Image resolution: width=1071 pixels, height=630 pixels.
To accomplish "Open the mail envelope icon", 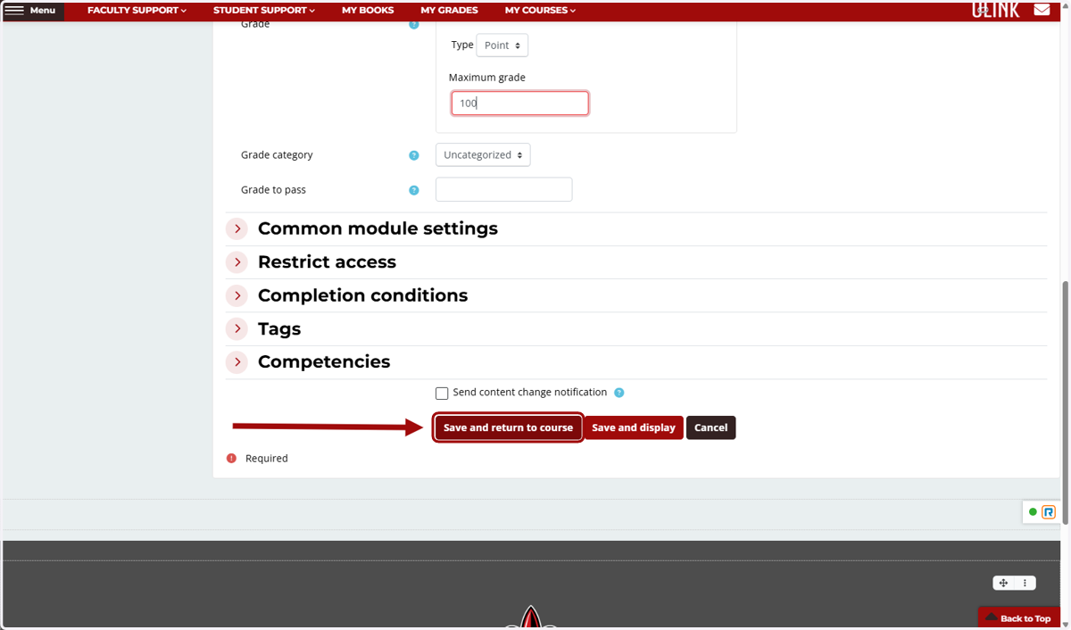I will coord(1042,10).
